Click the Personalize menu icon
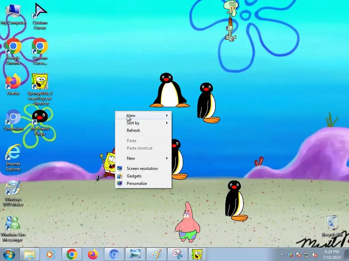The image size is (349, 261). point(120,184)
